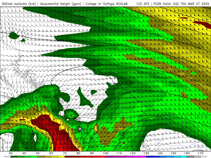Click the gray swatch starting at 160
Screen dimensions: 211x158
click(x=190, y=156)
